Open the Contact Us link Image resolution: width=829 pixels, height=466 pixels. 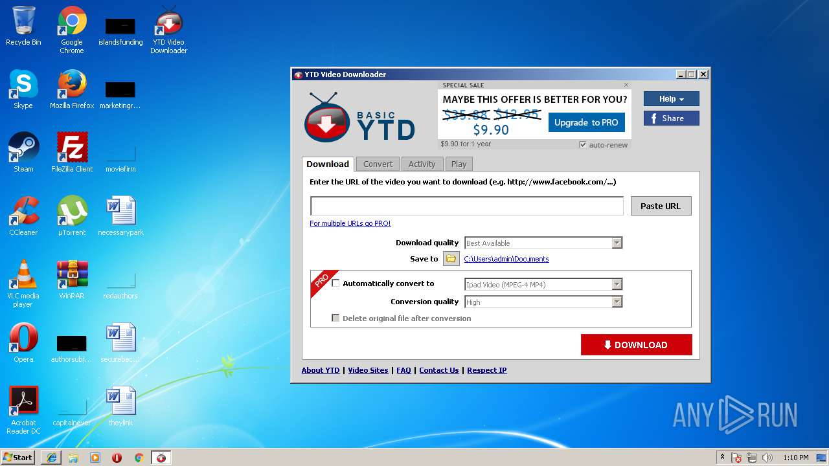pyautogui.click(x=439, y=370)
